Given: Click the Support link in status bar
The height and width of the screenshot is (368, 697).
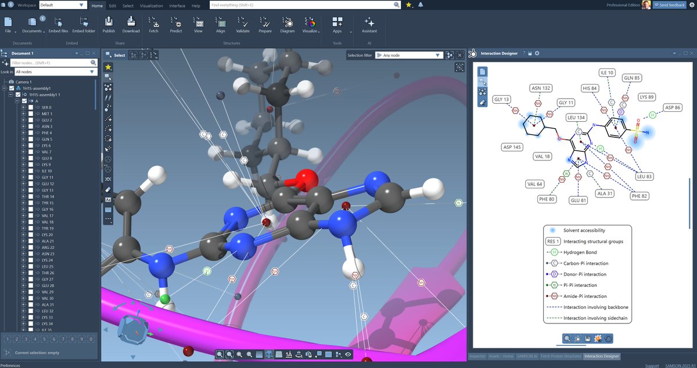Looking at the screenshot, I should (x=652, y=365).
